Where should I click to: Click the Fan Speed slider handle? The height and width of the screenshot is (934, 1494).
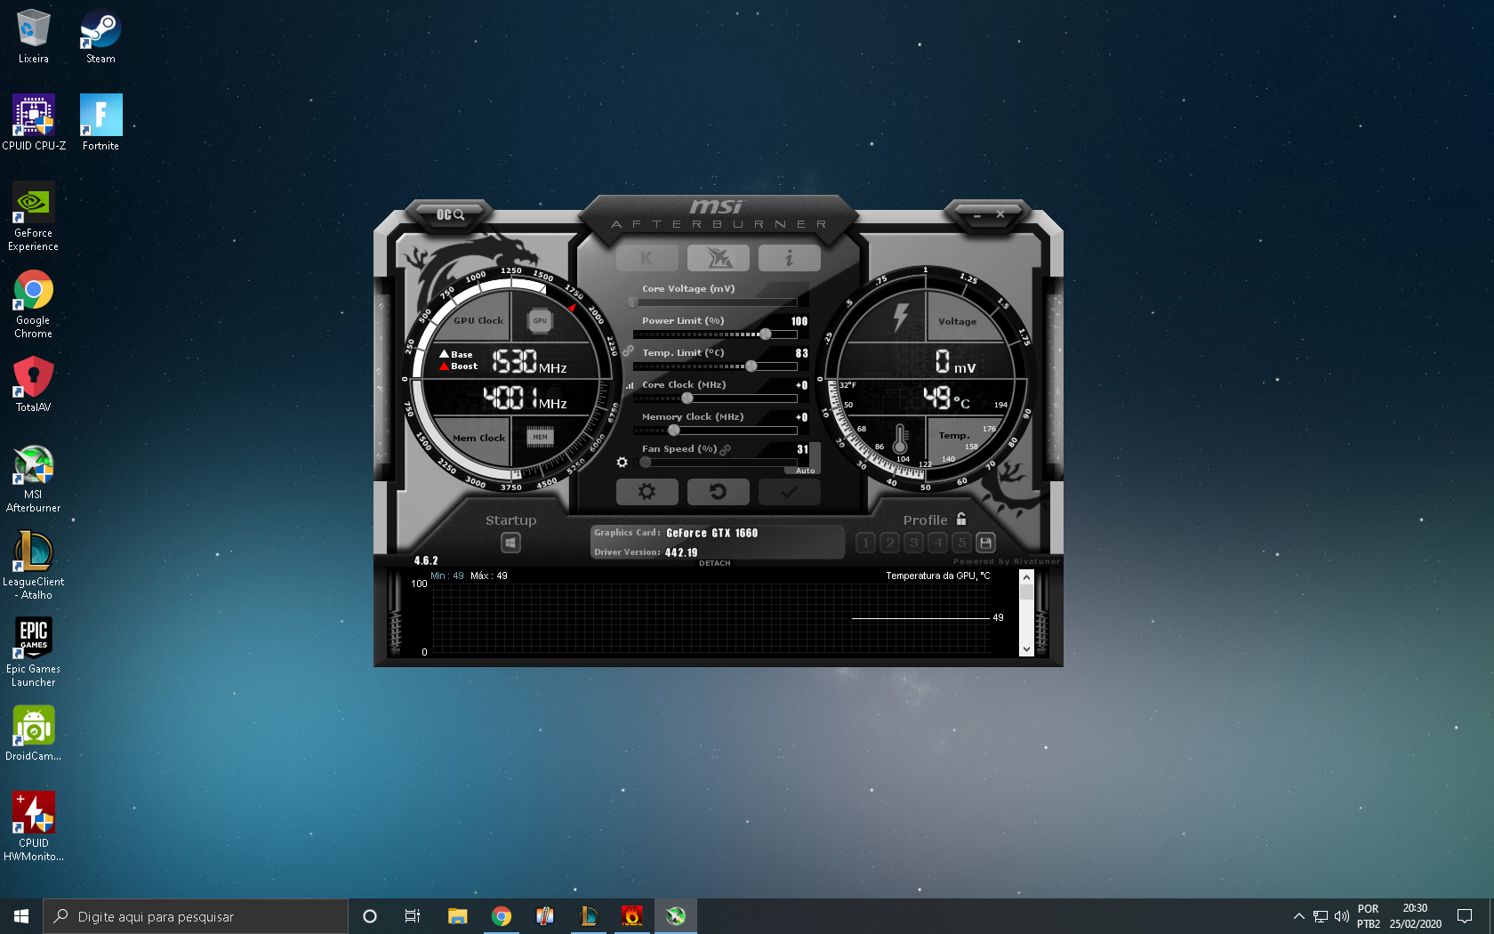pos(646,463)
